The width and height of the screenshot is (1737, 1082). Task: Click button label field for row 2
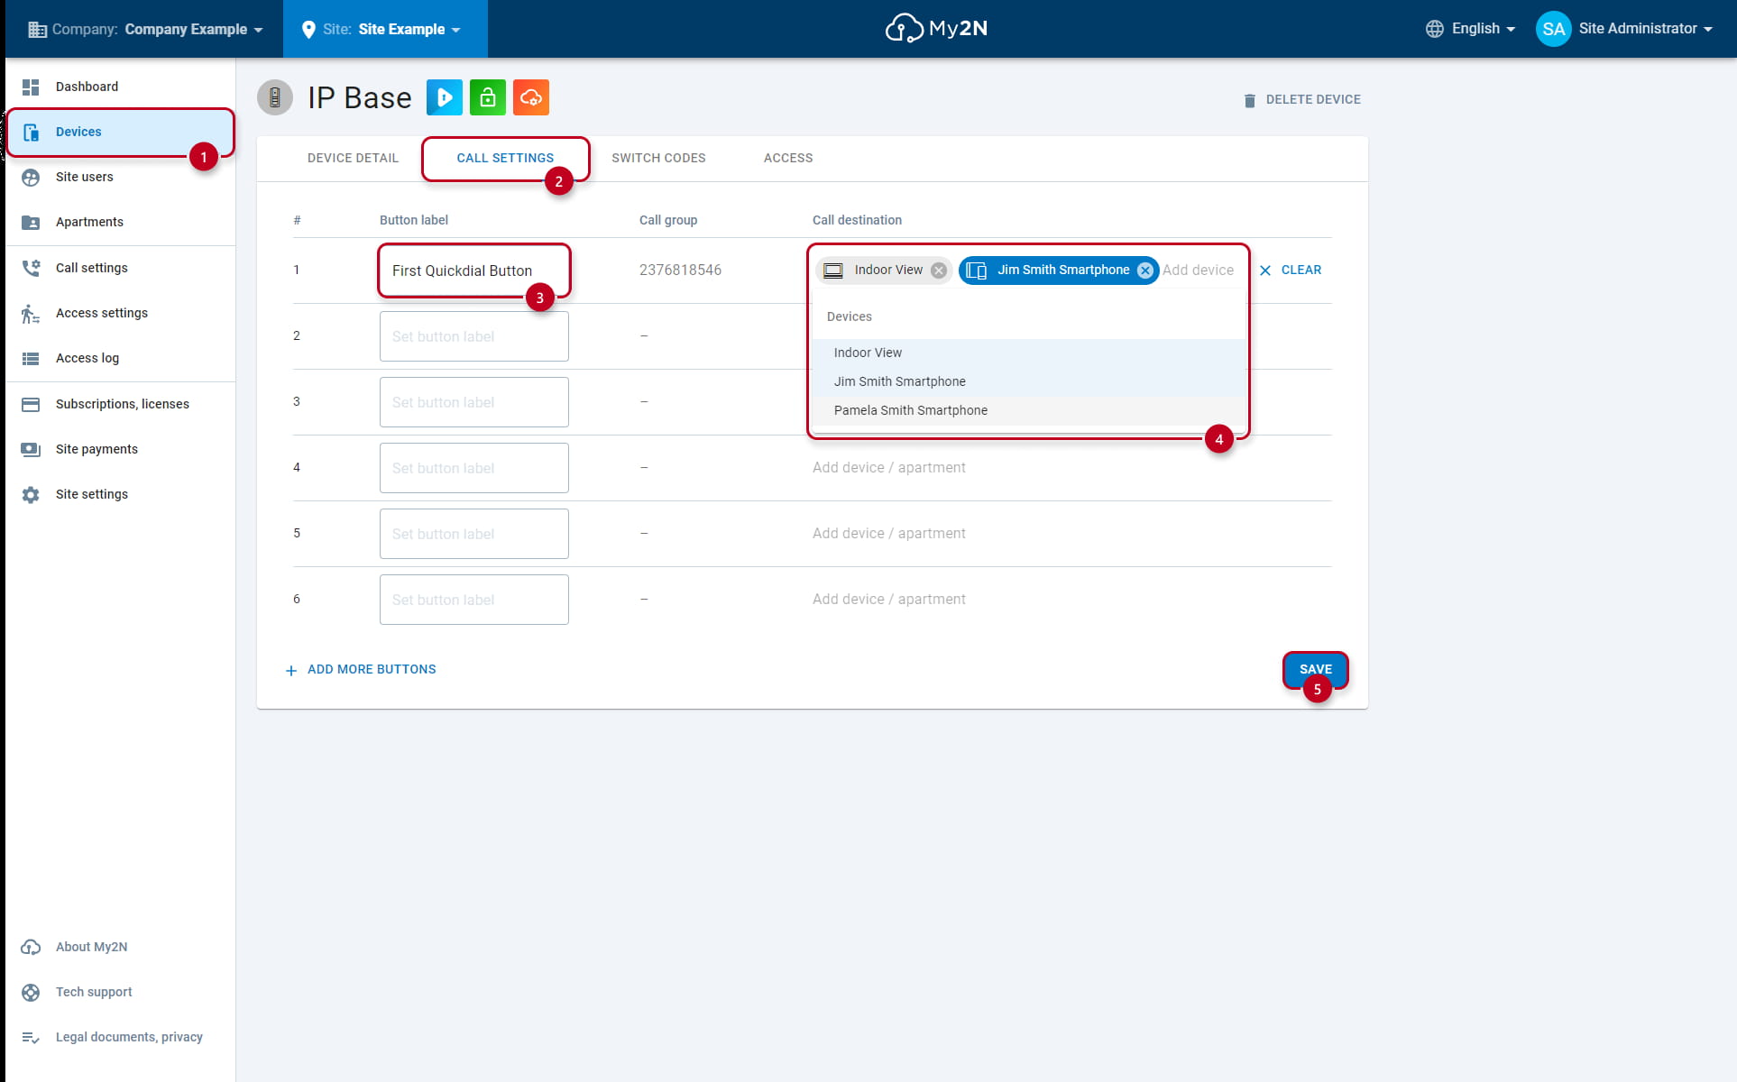pyautogui.click(x=474, y=336)
